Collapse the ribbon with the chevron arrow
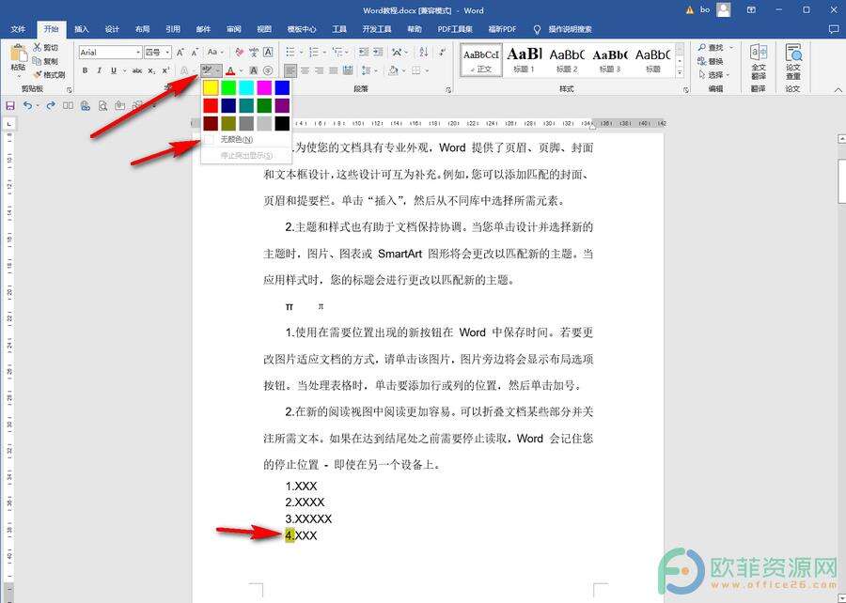 (x=838, y=89)
